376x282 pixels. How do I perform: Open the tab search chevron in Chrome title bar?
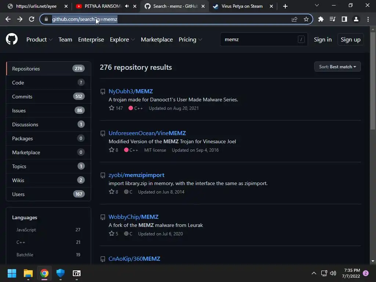317,5
